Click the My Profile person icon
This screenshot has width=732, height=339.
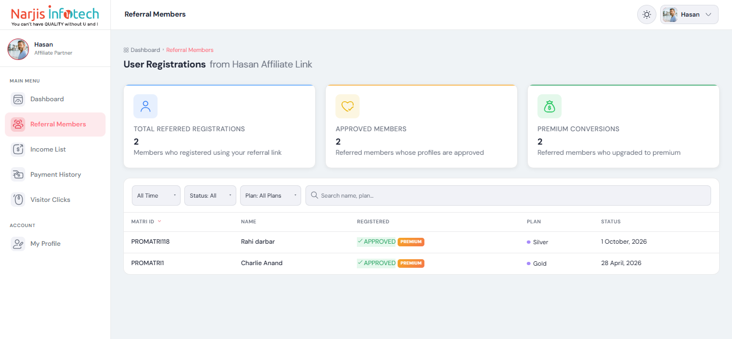[x=18, y=244]
